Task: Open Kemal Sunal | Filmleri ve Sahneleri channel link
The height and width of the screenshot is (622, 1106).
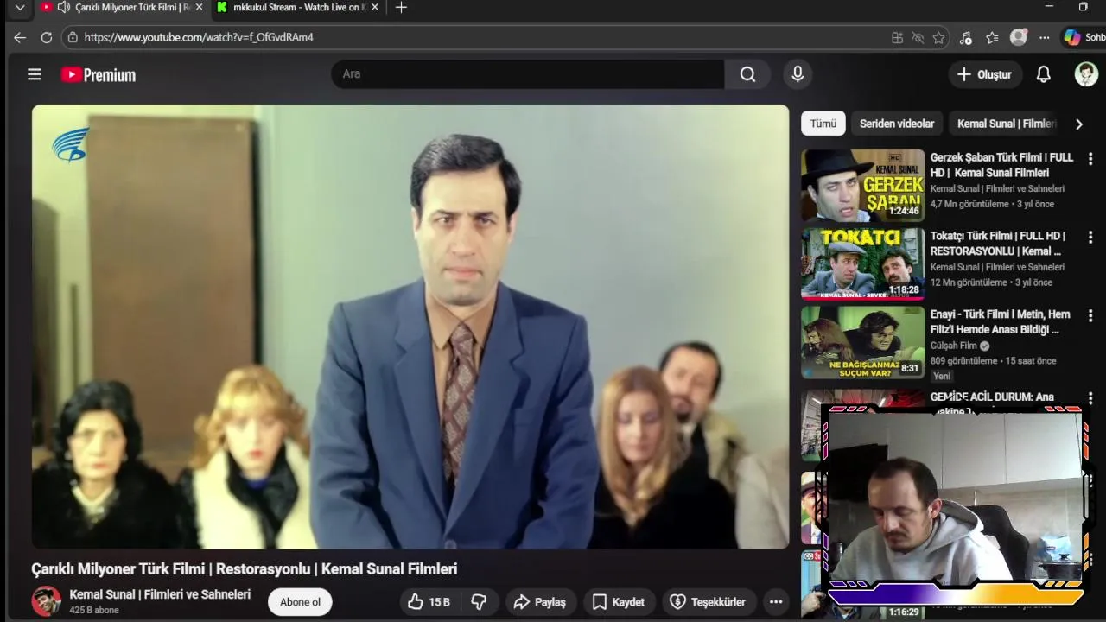Action: (x=160, y=594)
